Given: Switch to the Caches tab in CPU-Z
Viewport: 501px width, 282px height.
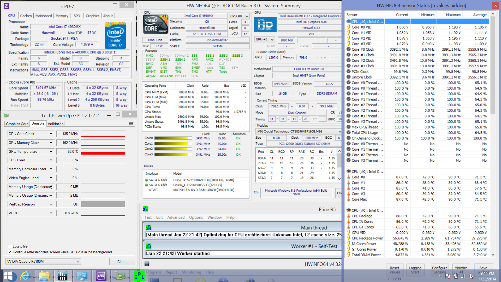Looking at the screenshot, I should [26, 16].
